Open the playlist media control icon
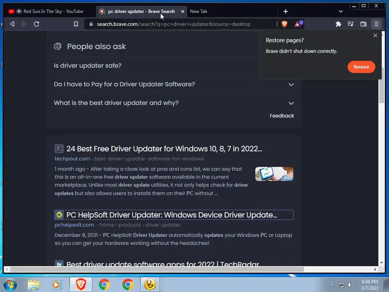The image size is (389, 292). [x=351, y=24]
